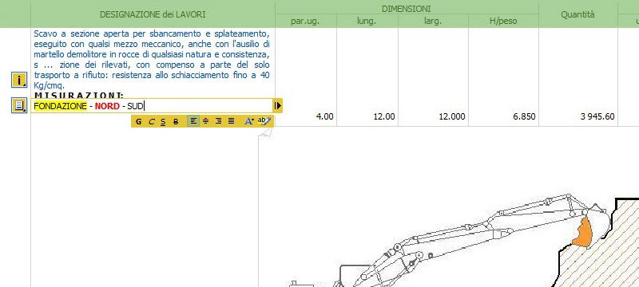639x287 pixels.
Task: Apply strikethrough (B) formatting
Action: (176, 121)
